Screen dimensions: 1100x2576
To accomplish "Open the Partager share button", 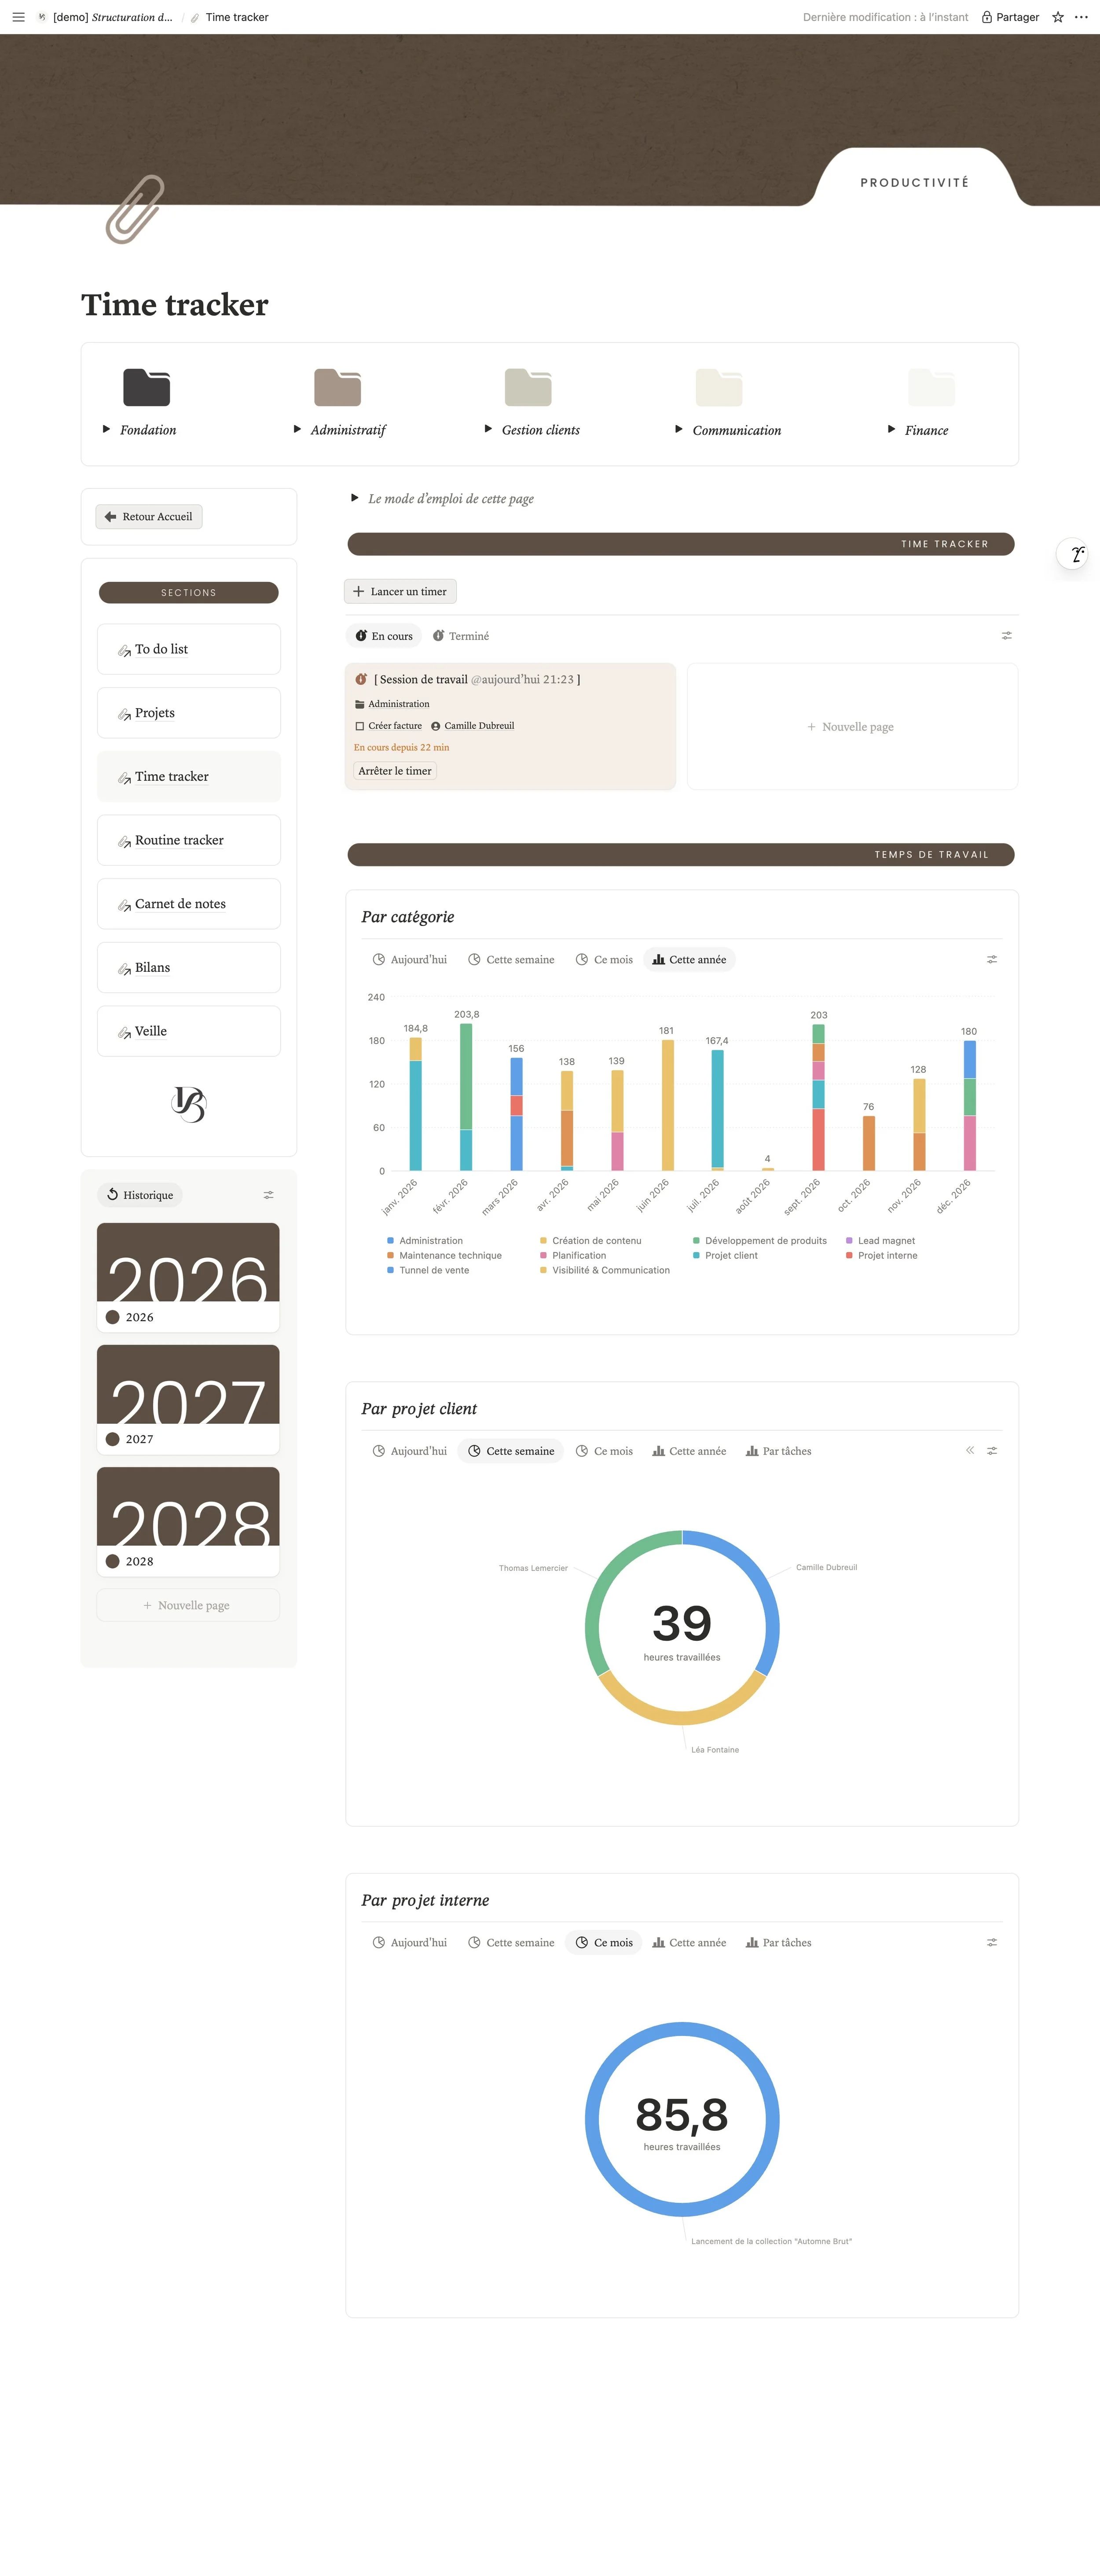I will [x=1010, y=17].
